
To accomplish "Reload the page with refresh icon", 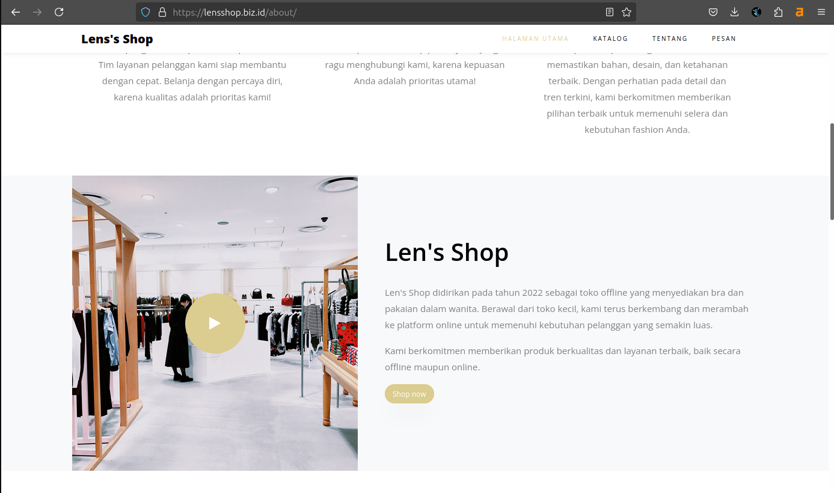I will click(59, 12).
